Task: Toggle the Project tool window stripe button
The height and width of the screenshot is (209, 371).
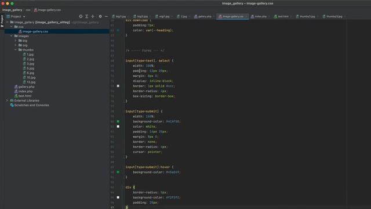Action: point(2,21)
